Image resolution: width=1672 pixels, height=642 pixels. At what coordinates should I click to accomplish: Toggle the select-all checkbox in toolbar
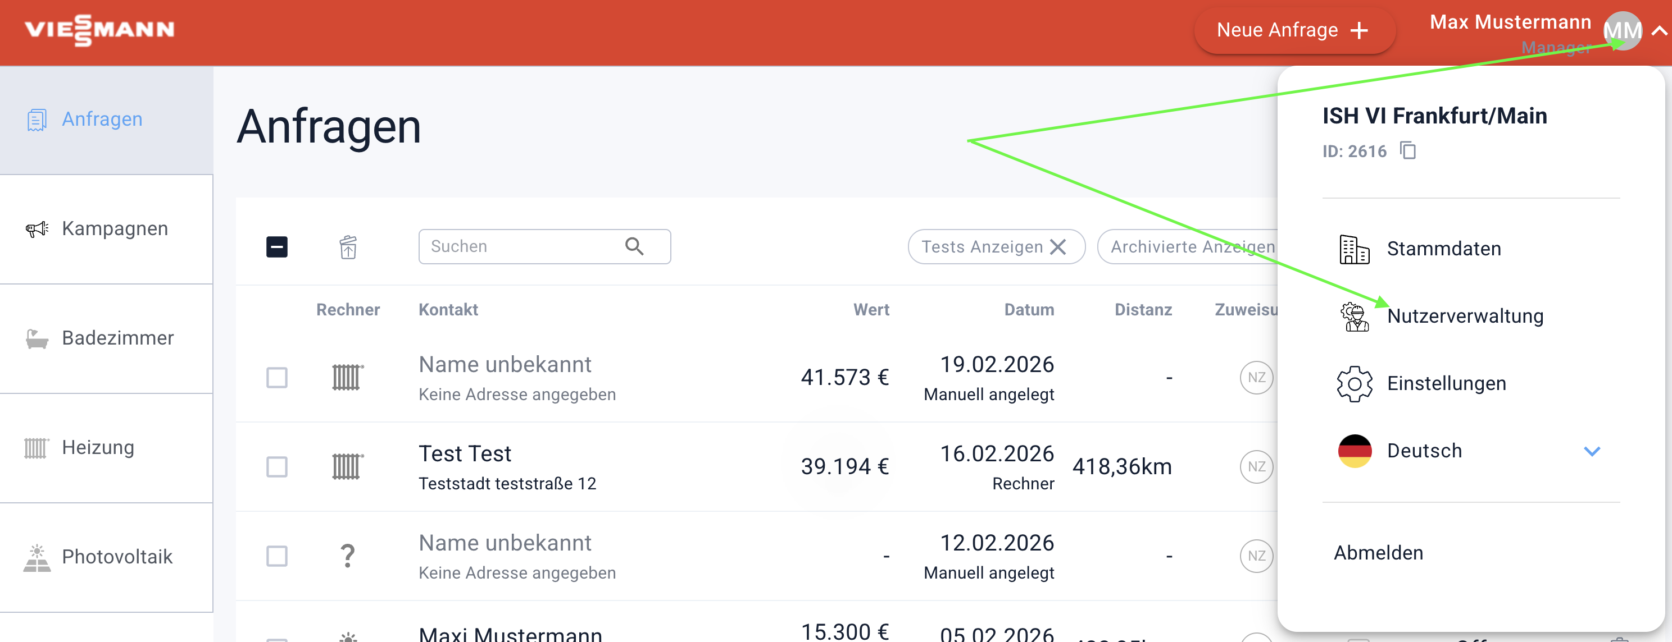(277, 247)
